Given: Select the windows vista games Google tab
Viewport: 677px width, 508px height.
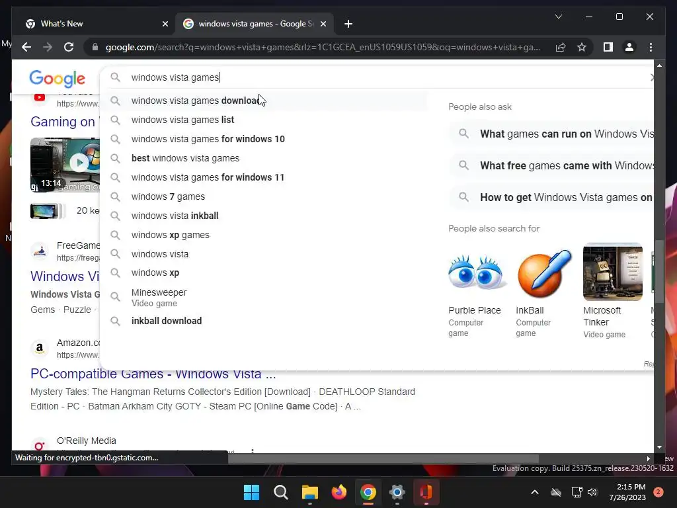Looking at the screenshot, I should (x=255, y=24).
